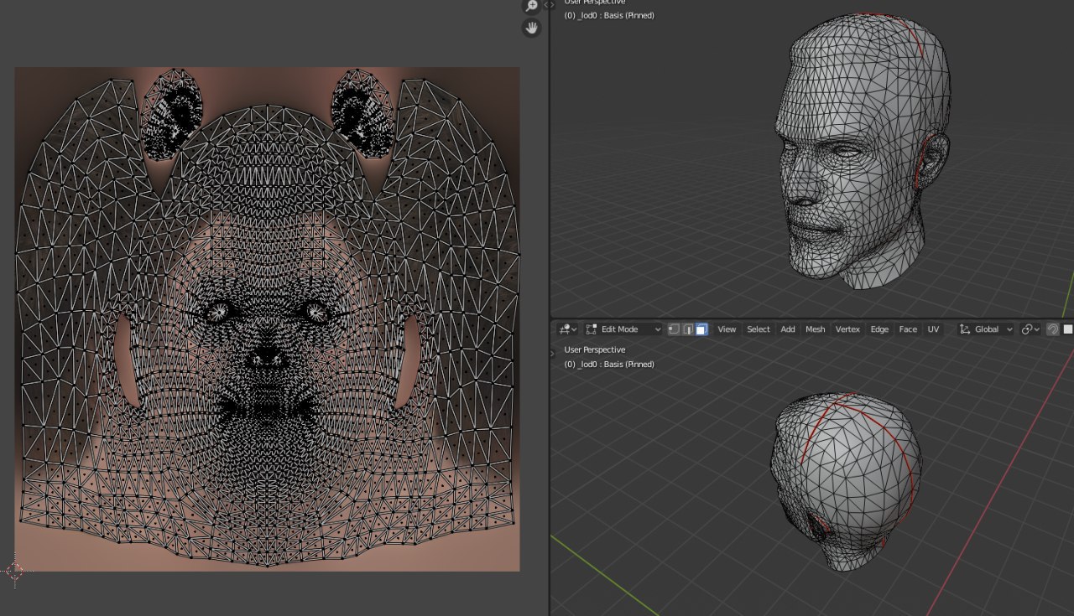
Task: Open the Add menu
Action: click(788, 329)
